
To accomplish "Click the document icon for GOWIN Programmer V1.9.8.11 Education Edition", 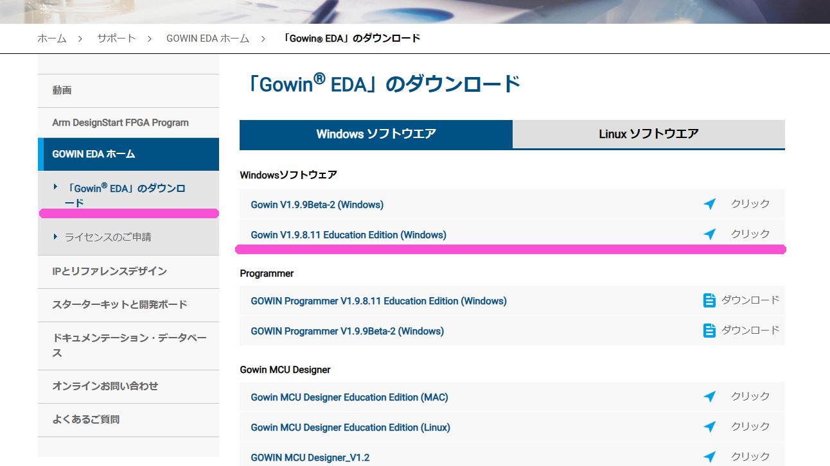I will 709,300.
